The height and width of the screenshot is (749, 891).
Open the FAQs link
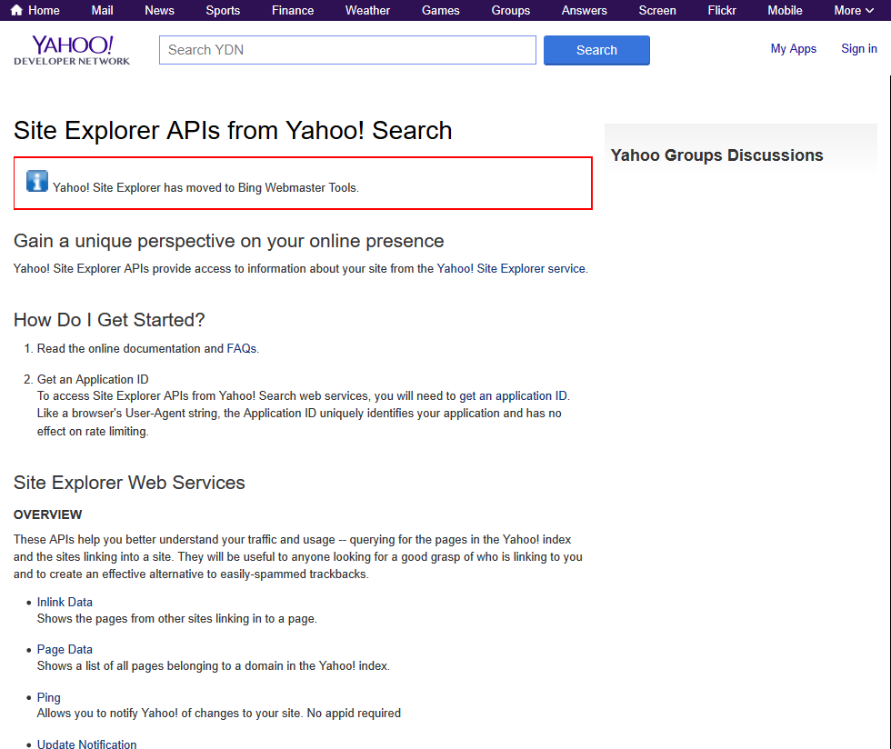[242, 348]
